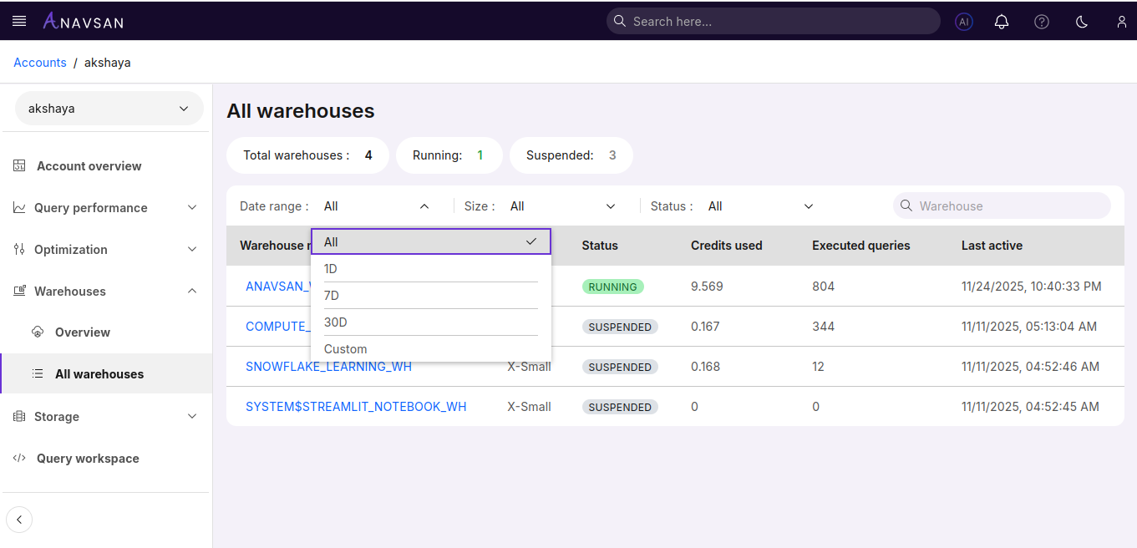The image size is (1137, 548).
Task: Click the help question mark icon
Action: (x=1042, y=22)
